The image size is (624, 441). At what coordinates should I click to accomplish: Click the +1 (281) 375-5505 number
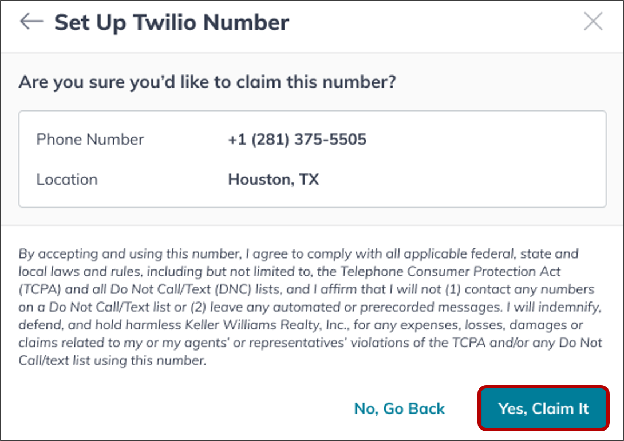[297, 139]
